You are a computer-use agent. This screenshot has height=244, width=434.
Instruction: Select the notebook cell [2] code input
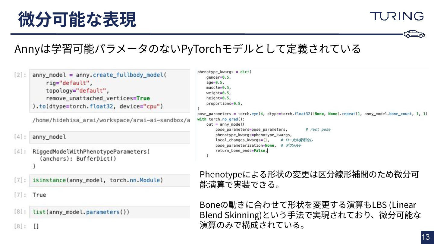coord(110,90)
